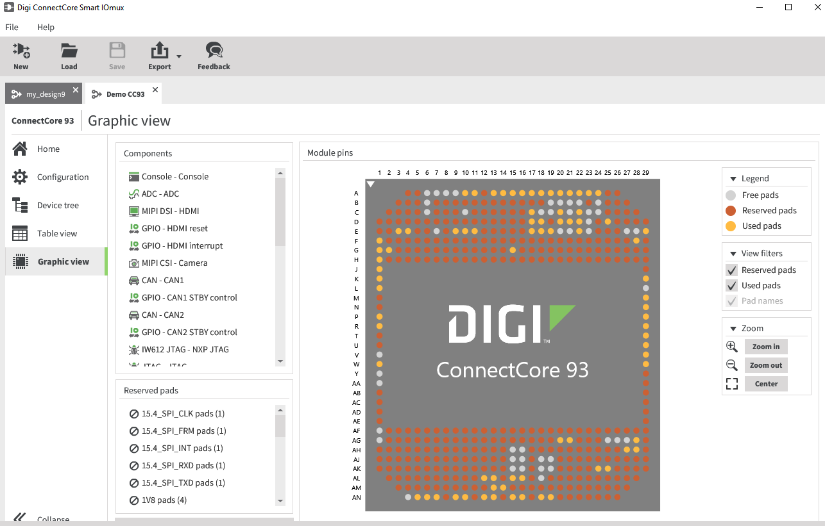
Task: Click the Console terminal icon
Action: (x=134, y=176)
